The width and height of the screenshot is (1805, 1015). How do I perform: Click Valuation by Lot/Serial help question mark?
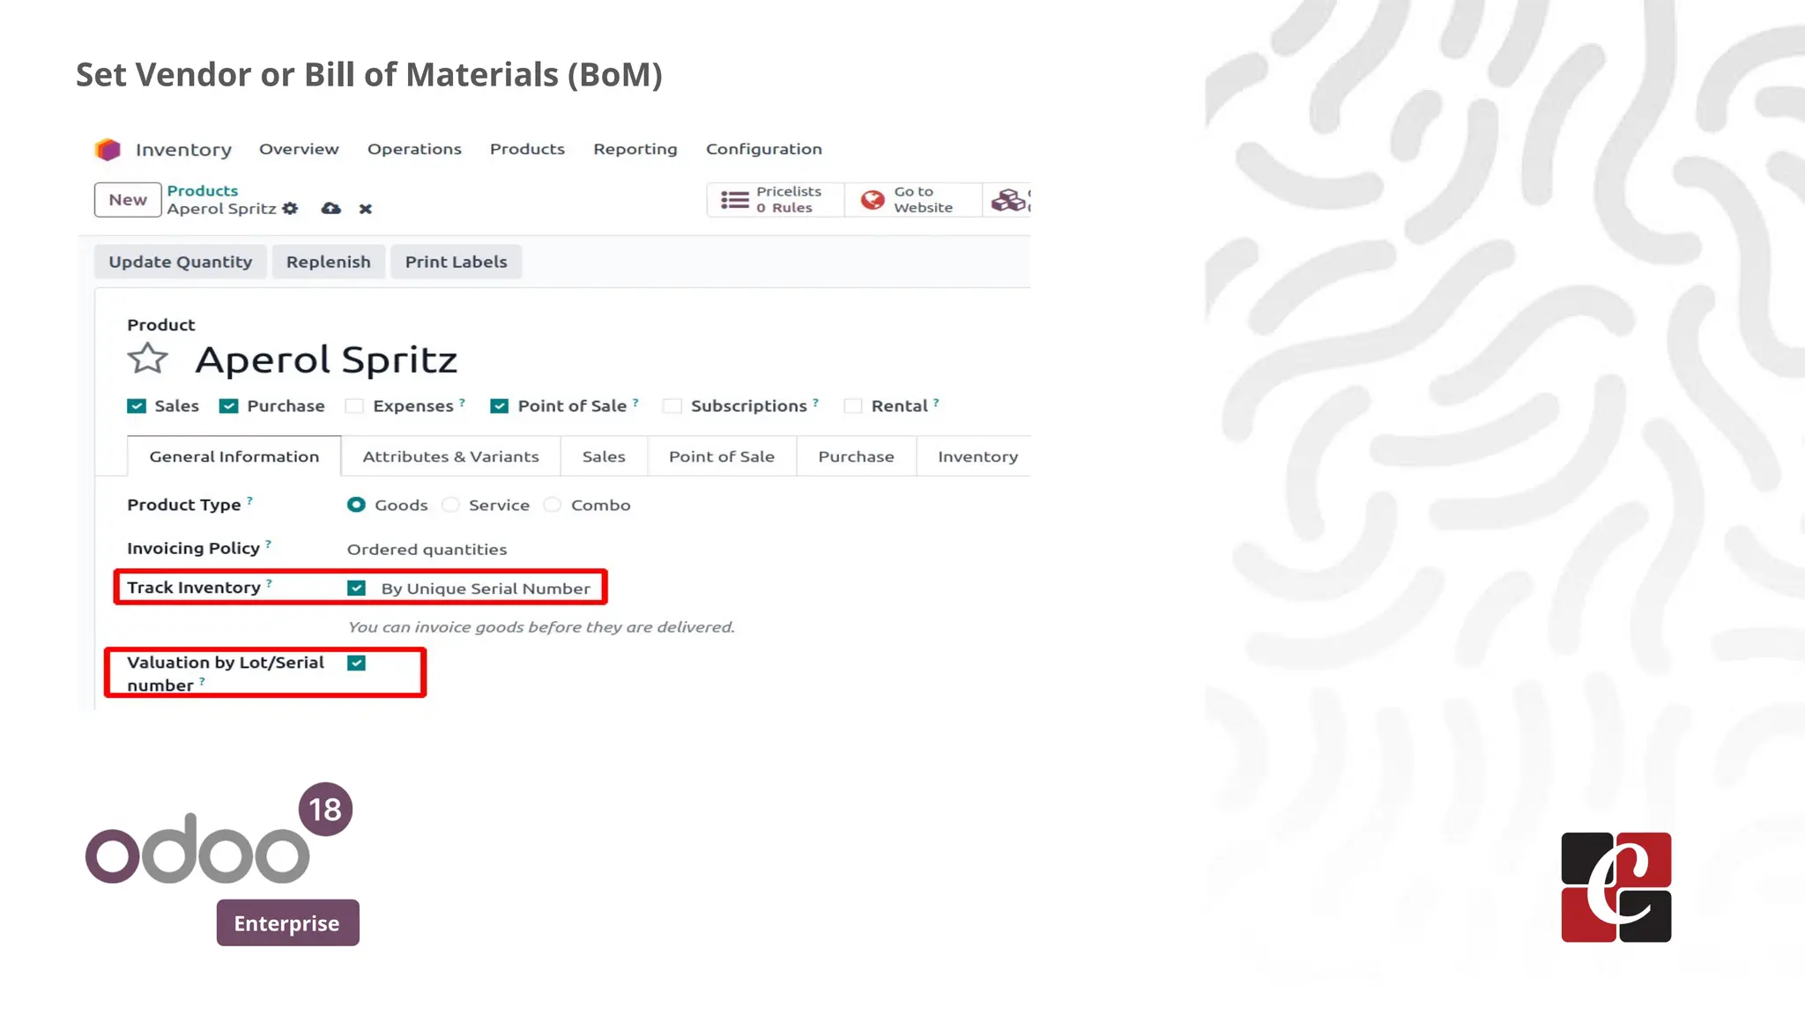click(x=202, y=681)
